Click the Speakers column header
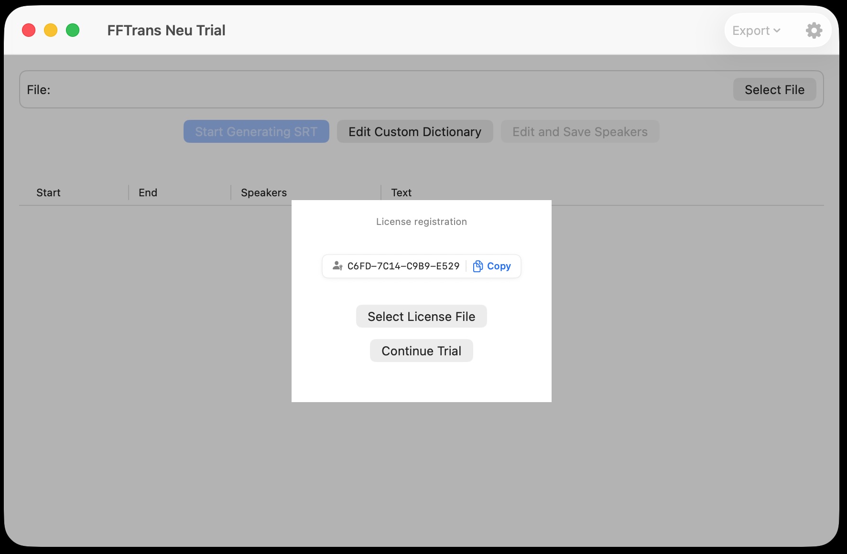The height and width of the screenshot is (554, 847). point(264,192)
